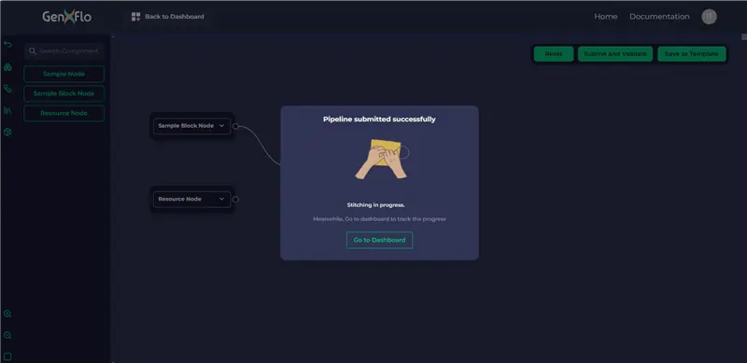The width and height of the screenshot is (747, 363).
Task: Click the search magnifier icon
Action: click(x=33, y=51)
